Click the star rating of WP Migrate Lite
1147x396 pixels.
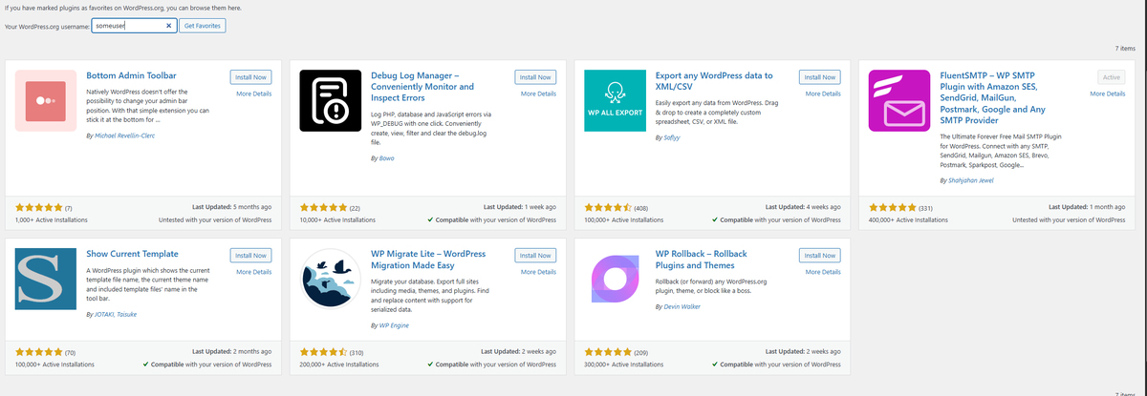(x=323, y=352)
